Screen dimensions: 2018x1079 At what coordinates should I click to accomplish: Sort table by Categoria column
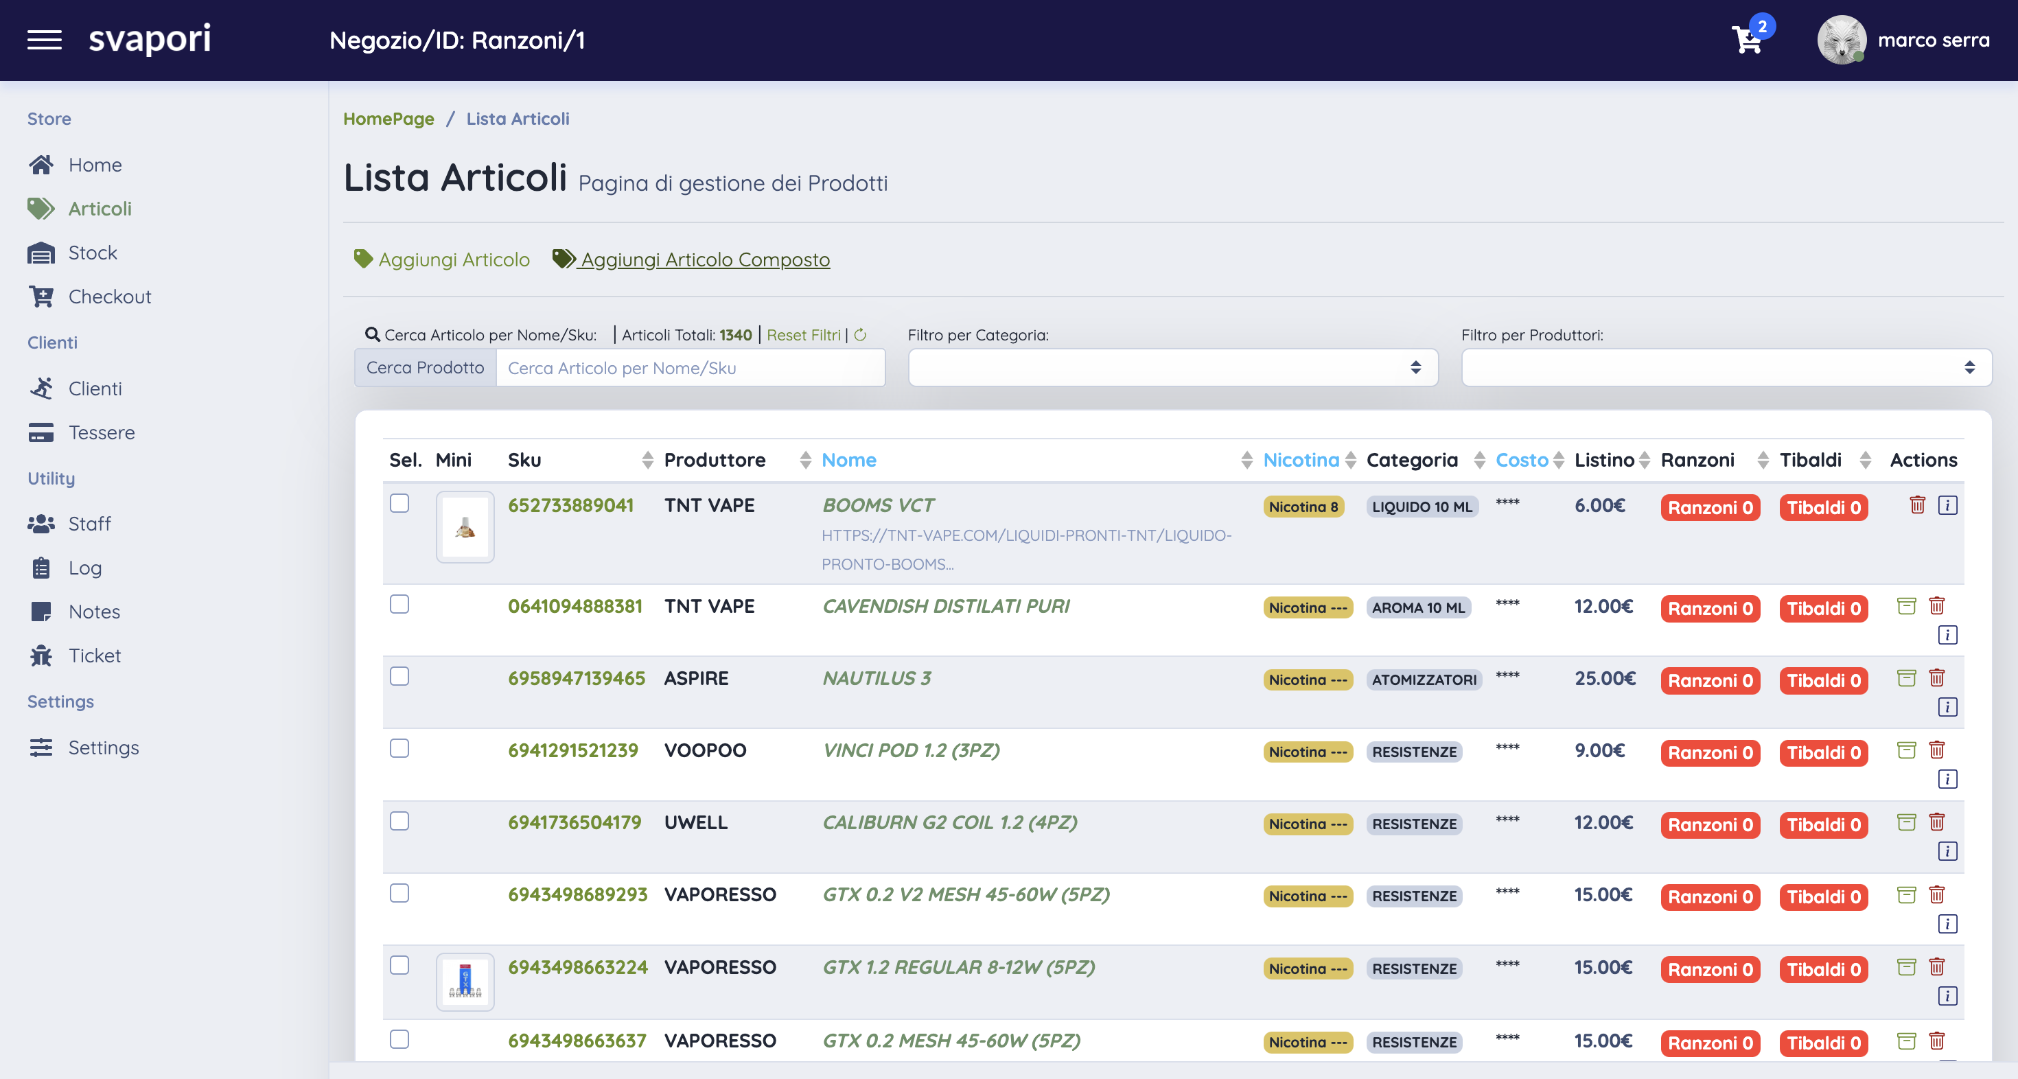tap(1479, 460)
